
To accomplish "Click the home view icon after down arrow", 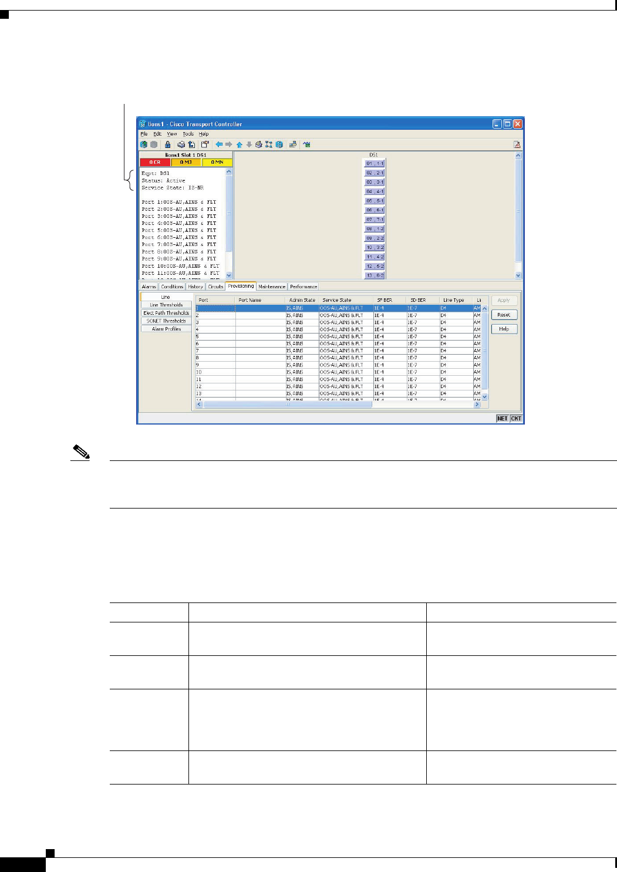I will coord(259,144).
